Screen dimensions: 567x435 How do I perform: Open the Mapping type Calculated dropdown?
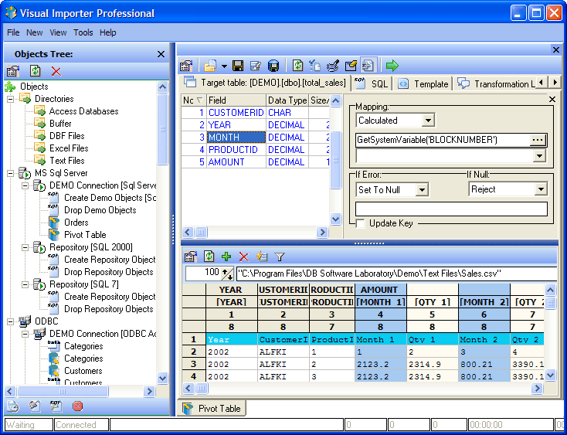[x=428, y=121]
